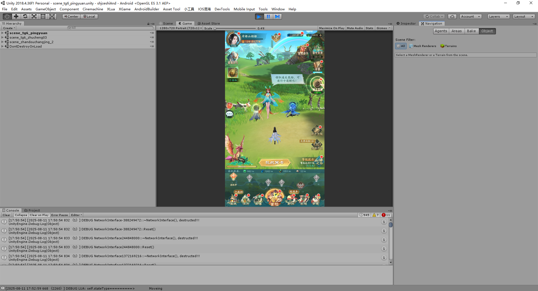Open the Collab dropdown
The image size is (538, 291).
434,17
